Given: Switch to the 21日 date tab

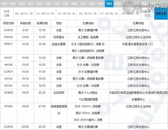Looking at the screenshot, I should [x=118, y=4].
